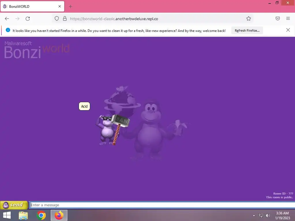
Task: Select the BonziWORLD browser tab
Action: tap(32, 6)
